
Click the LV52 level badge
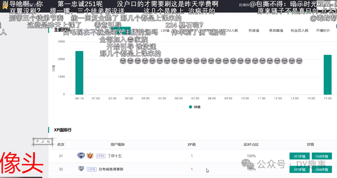click(x=100, y=156)
